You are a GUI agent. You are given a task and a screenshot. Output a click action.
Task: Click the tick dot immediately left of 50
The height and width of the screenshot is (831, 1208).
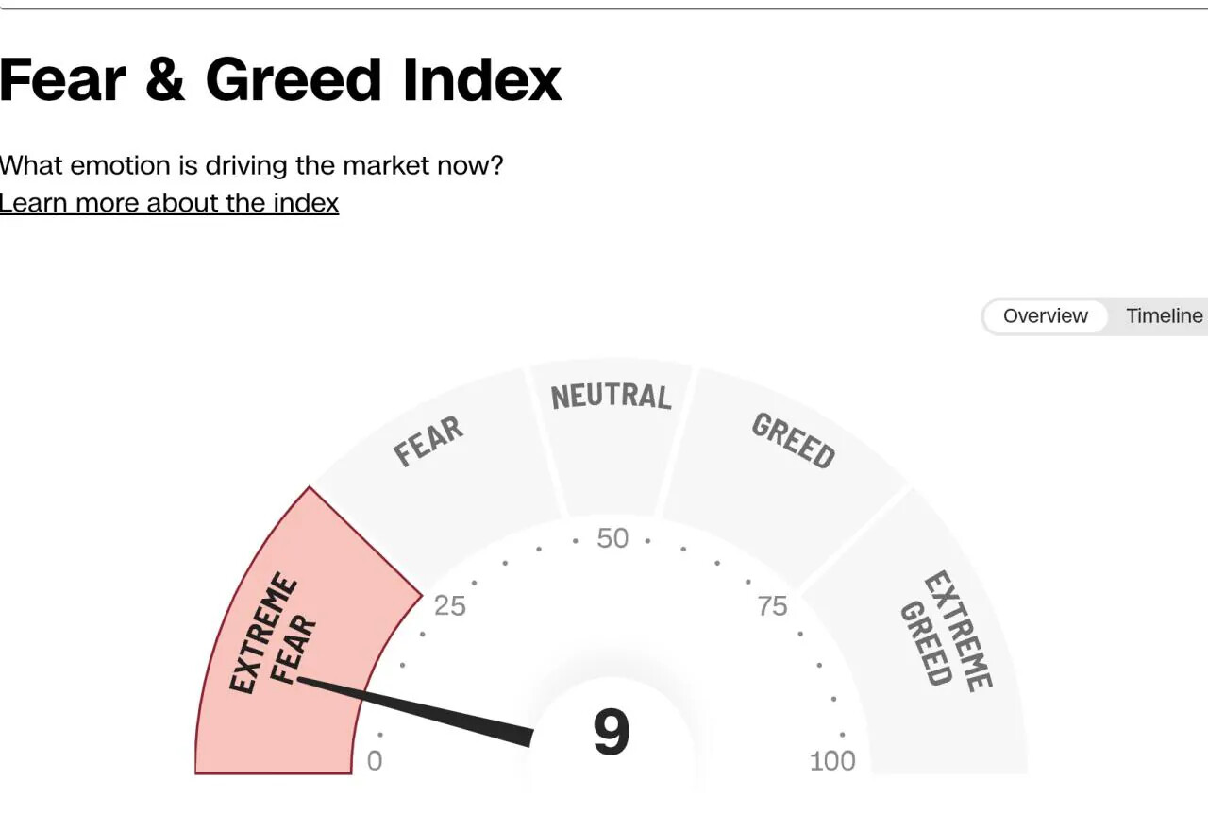(x=576, y=542)
